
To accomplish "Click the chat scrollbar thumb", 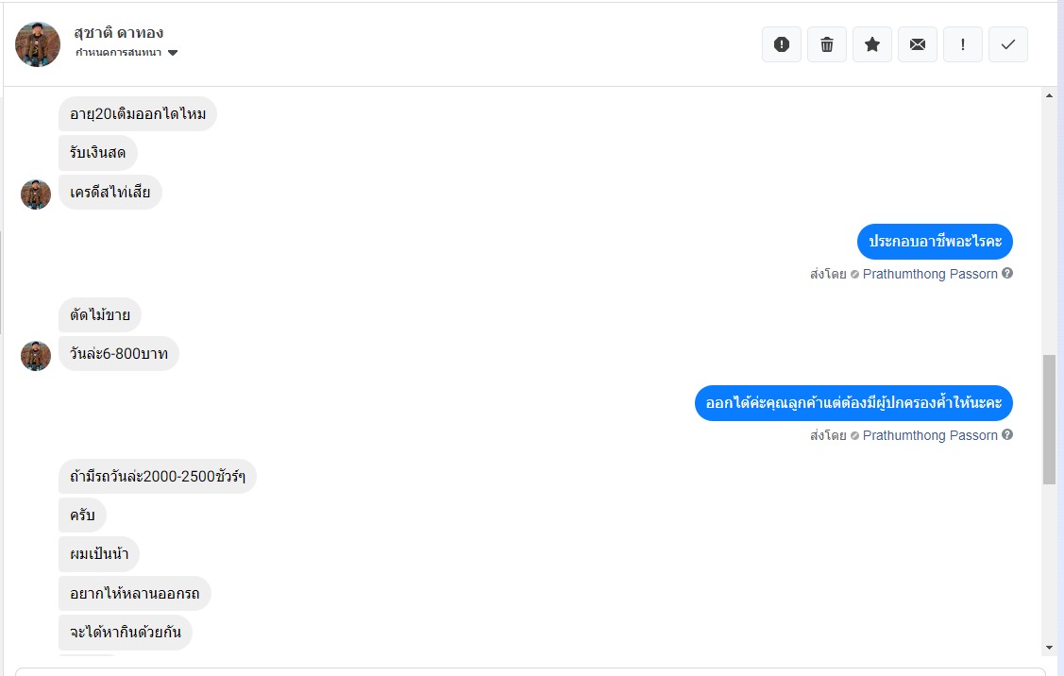I will coord(1049,419).
